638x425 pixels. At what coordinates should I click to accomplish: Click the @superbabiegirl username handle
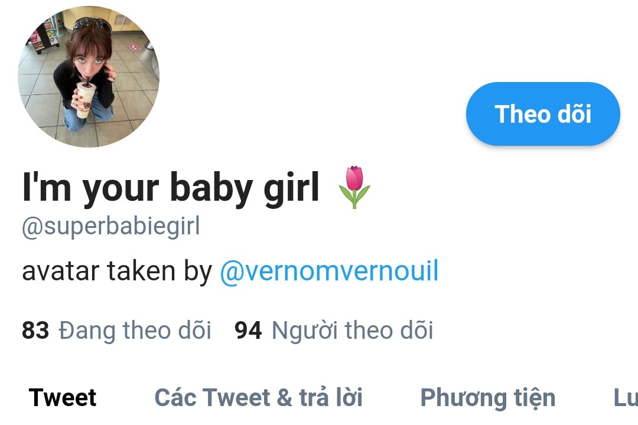pos(111,227)
